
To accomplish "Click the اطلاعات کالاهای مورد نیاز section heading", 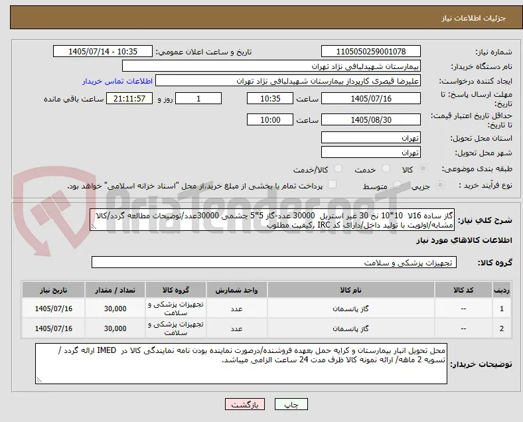I will pos(464,240).
